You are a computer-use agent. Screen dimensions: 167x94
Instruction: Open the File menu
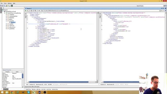tap(2, 3)
